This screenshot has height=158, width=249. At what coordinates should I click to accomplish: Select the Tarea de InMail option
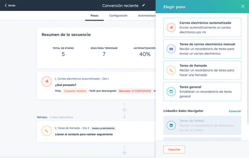tap(202, 126)
